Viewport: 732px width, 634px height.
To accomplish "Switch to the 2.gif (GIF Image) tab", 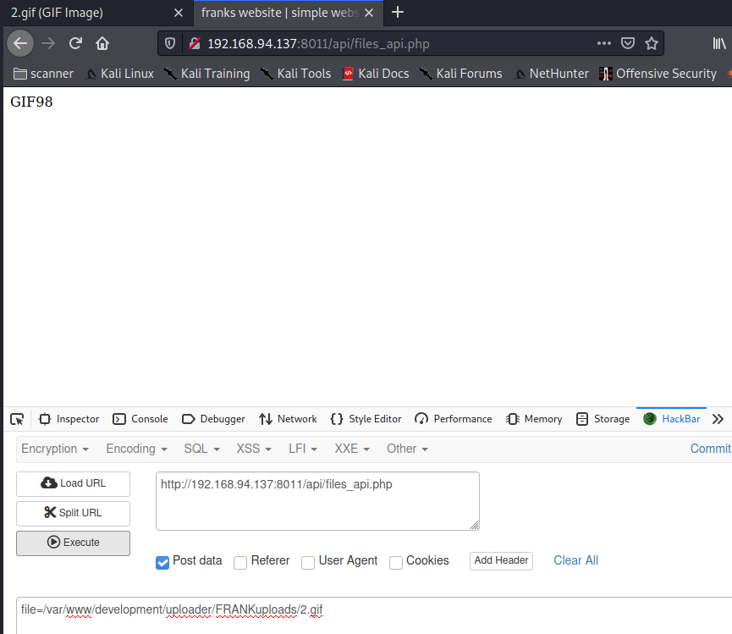I will 96,13.
